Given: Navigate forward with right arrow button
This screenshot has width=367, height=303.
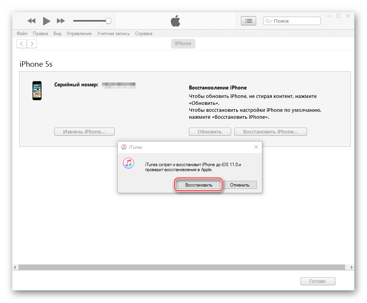Looking at the screenshot, I should pyautogui.click(x=32, y=44).
